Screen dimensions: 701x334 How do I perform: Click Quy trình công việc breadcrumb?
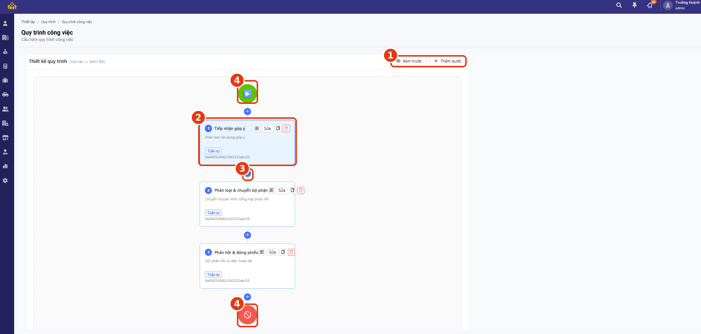77,22
